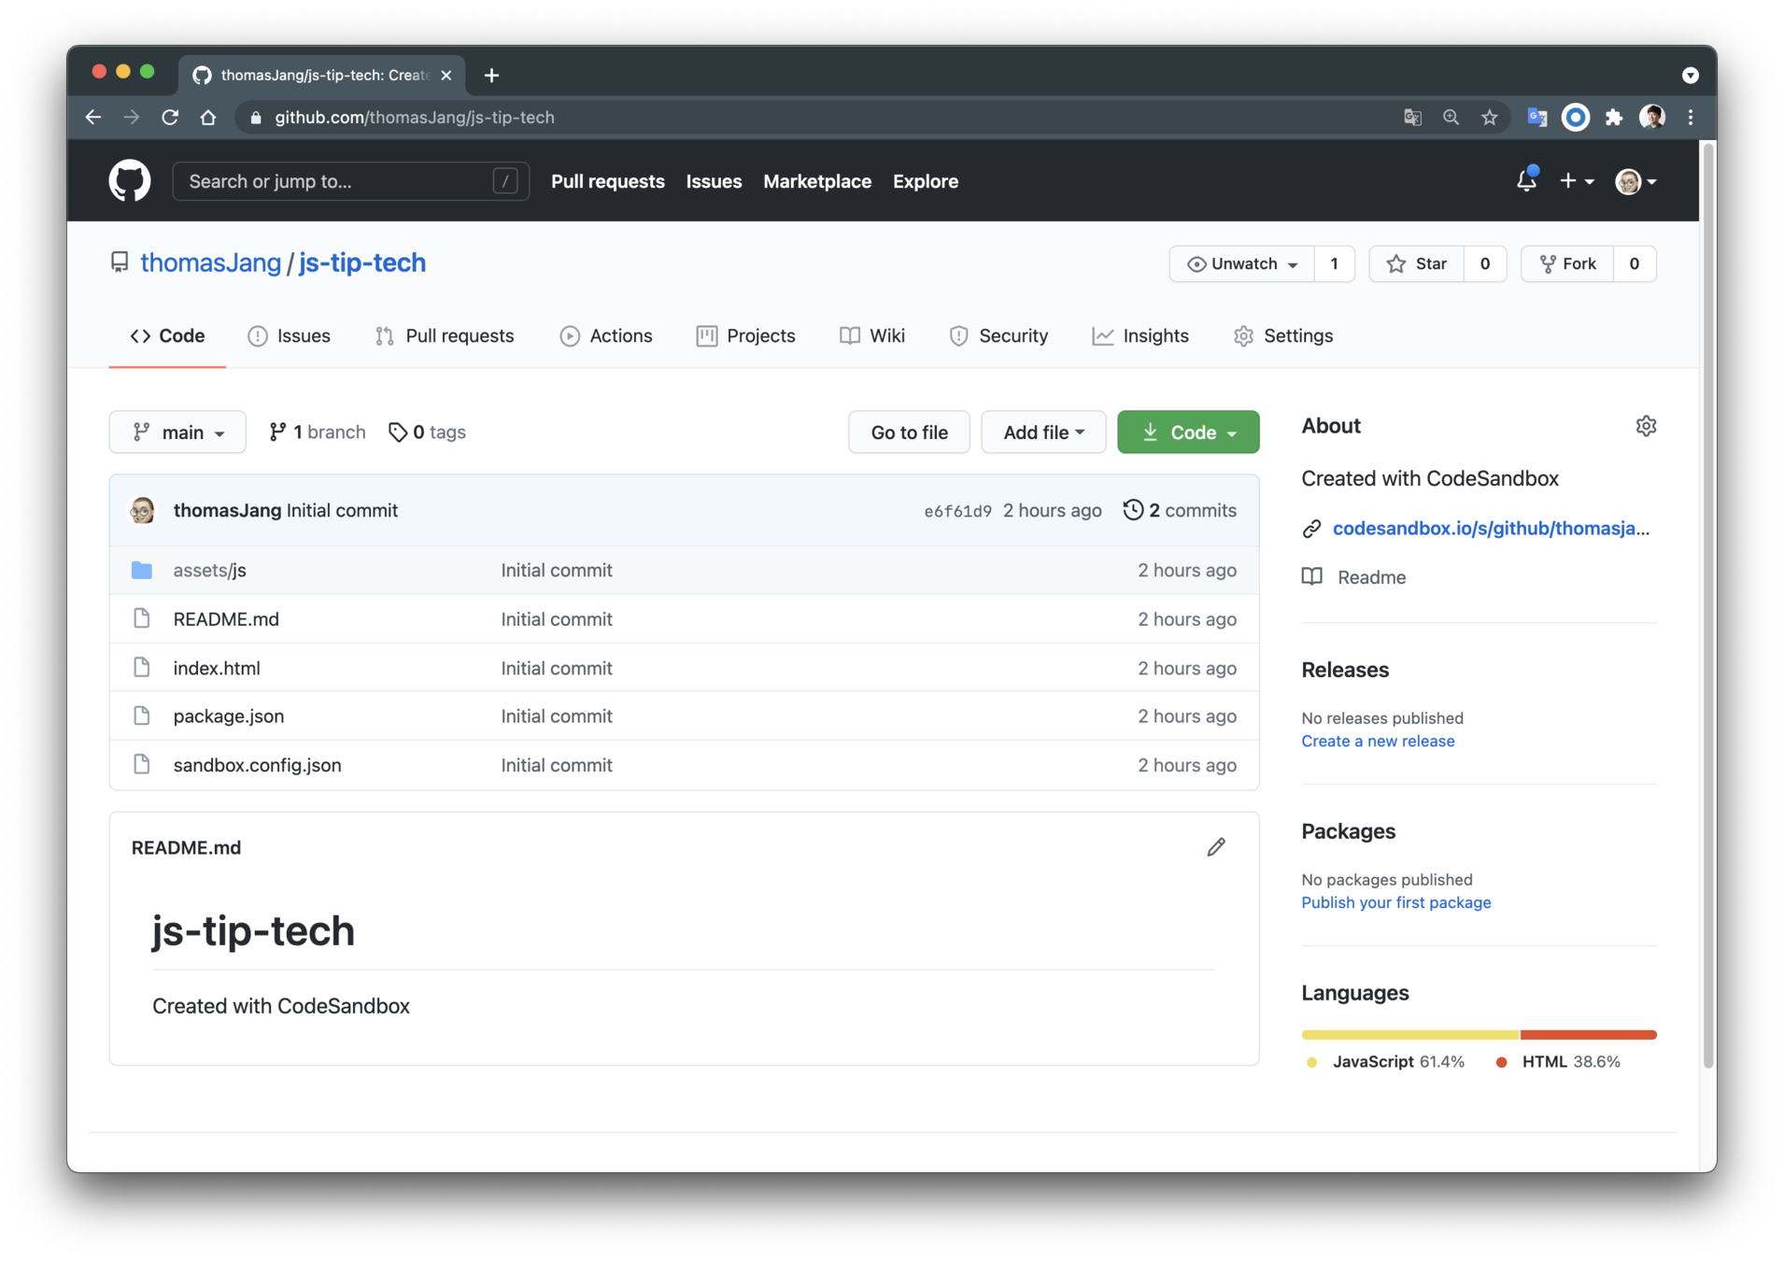This screenshot has width=1784, height=1261.
Task: Open the 2 commits history
Action: click(1180, 510)
